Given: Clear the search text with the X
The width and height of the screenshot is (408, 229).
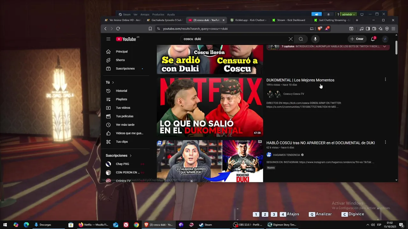Looking at the screenshot, I should 290,39.
